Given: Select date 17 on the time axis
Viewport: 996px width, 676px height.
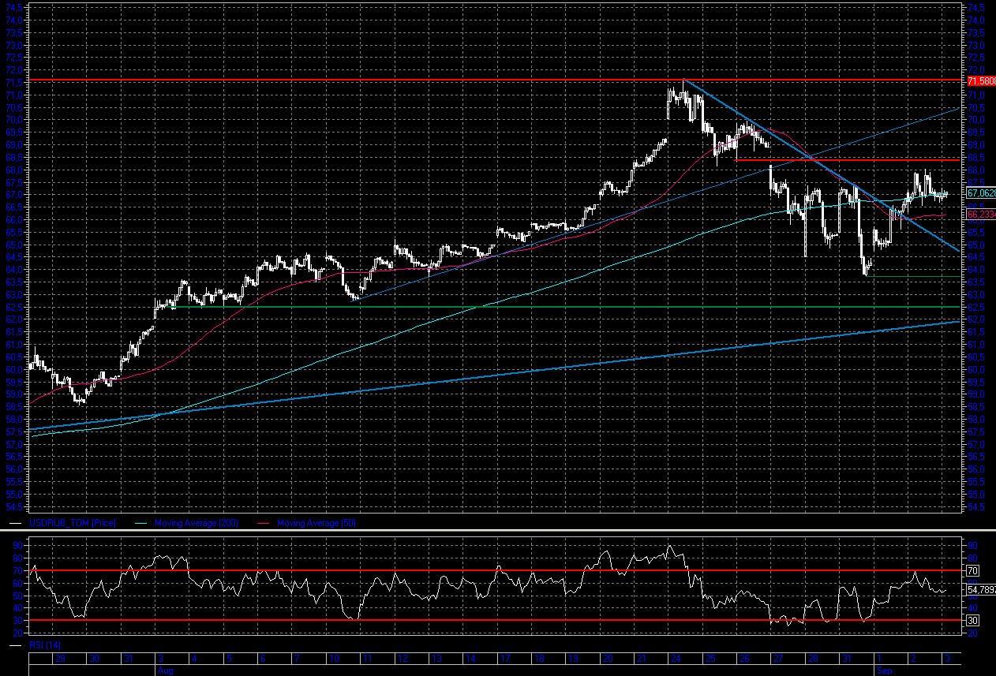Looking at the screenshot, I should click(504, 658).
